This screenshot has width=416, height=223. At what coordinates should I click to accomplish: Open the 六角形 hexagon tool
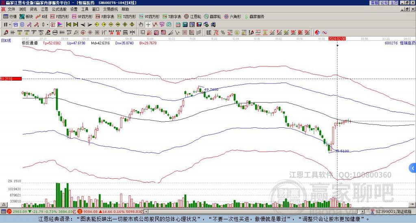click(233, 16)
